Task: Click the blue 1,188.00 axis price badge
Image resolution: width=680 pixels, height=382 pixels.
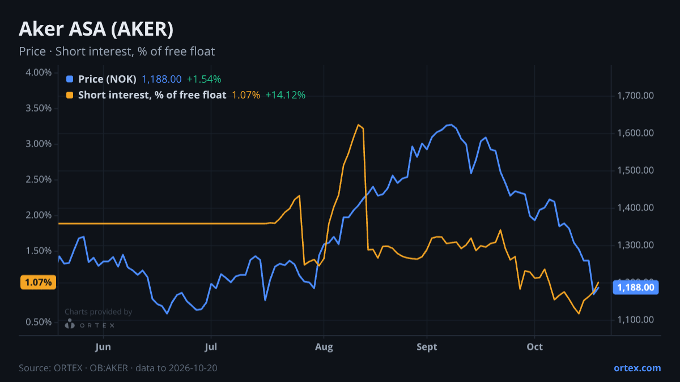Action: pyautogui.click(x=636, y=287)
